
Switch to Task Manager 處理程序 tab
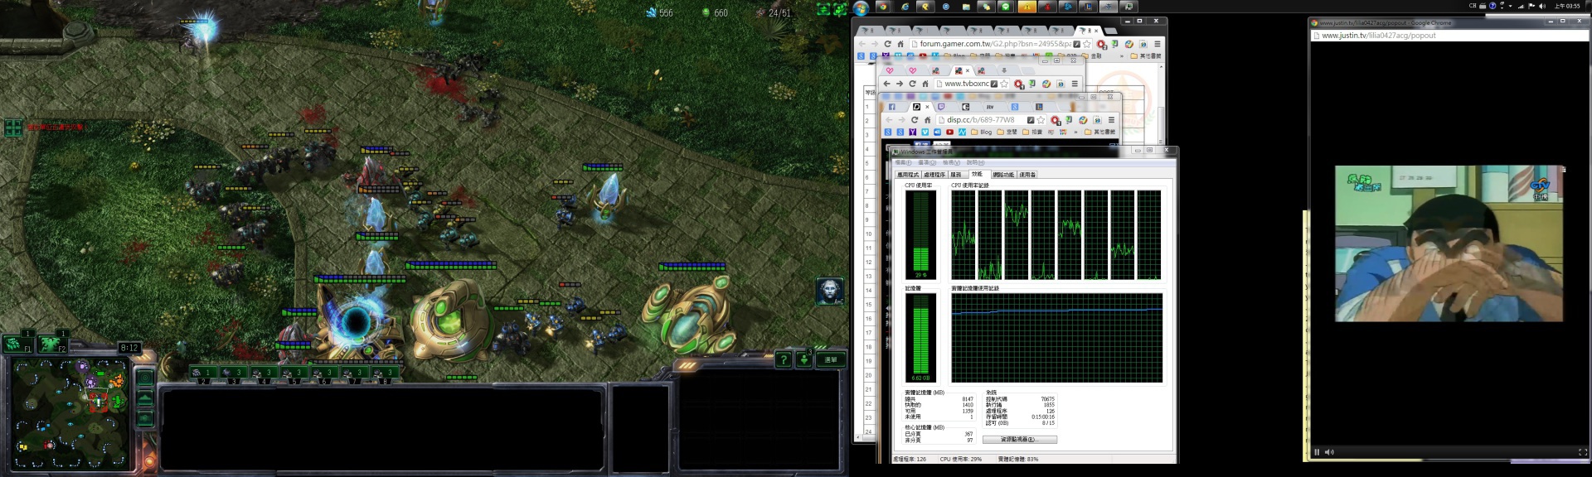934,175
